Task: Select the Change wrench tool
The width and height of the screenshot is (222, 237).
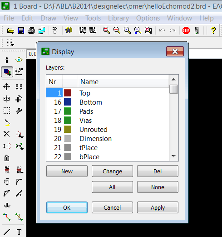Action: click(19, 111)
